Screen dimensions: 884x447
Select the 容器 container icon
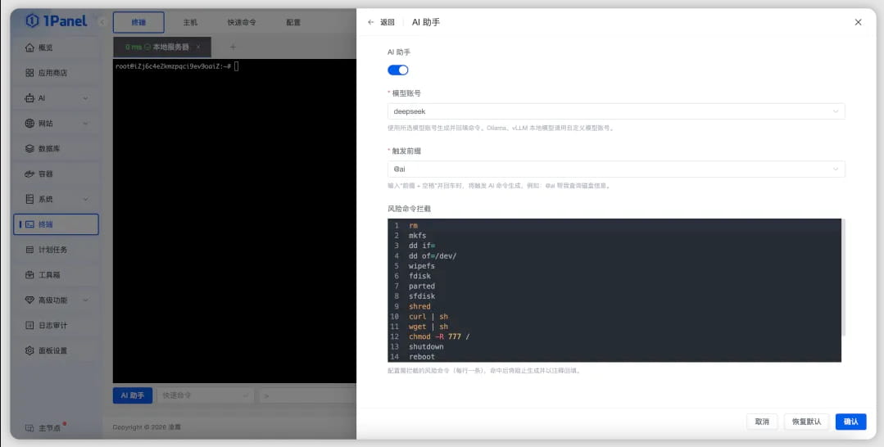[x=30, y=174]
